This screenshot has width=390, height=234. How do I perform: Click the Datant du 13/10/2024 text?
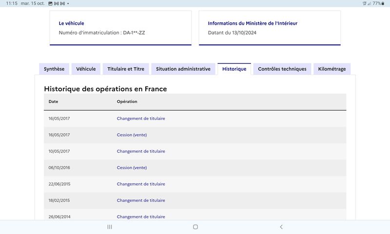coord(232,33)
